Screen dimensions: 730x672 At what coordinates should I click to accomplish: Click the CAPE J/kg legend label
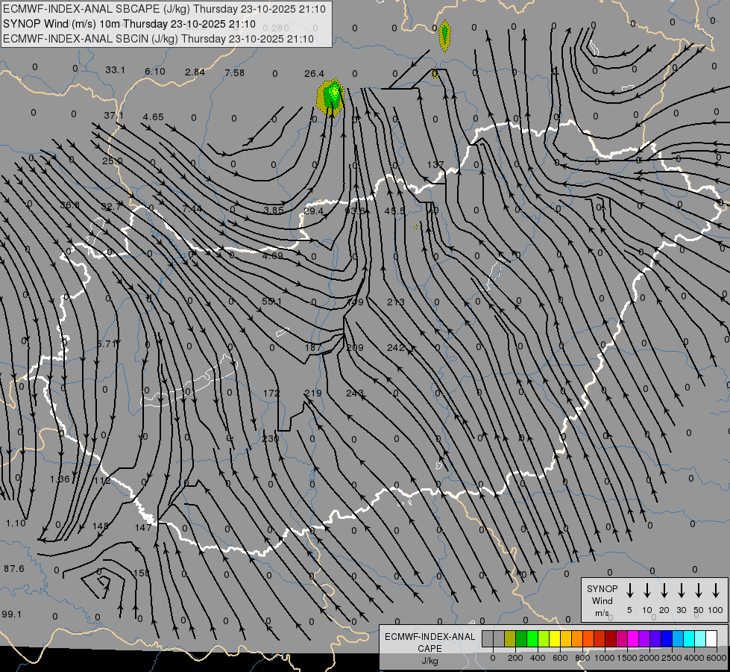pos(429,649)
